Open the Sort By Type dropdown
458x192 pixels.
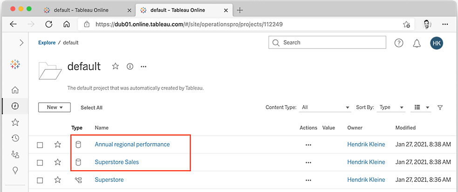pyautogui.click(x=391, y=107)
